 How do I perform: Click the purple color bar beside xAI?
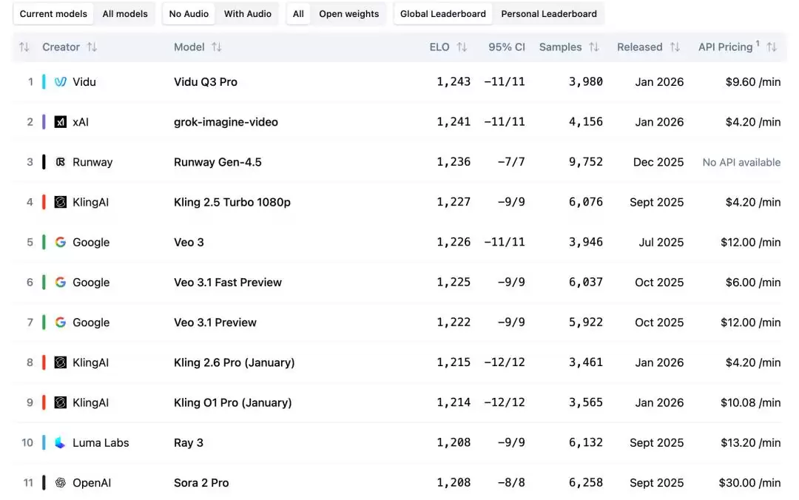click(44, 122)
